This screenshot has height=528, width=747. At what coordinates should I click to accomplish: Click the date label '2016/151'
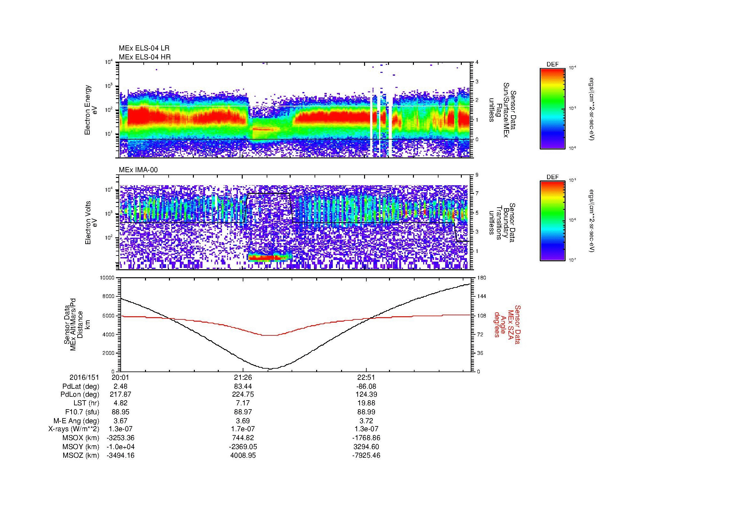[x=84, y=377]
